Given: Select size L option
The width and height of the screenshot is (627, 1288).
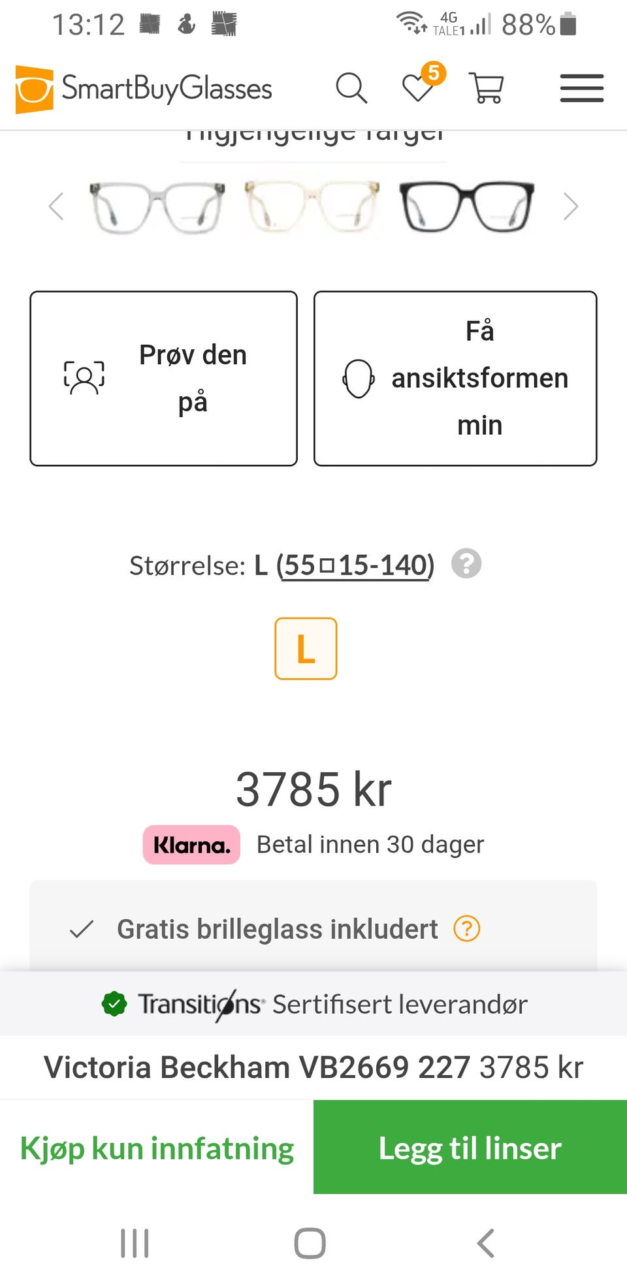Looking at the screenshot, I should pos(306,649).
